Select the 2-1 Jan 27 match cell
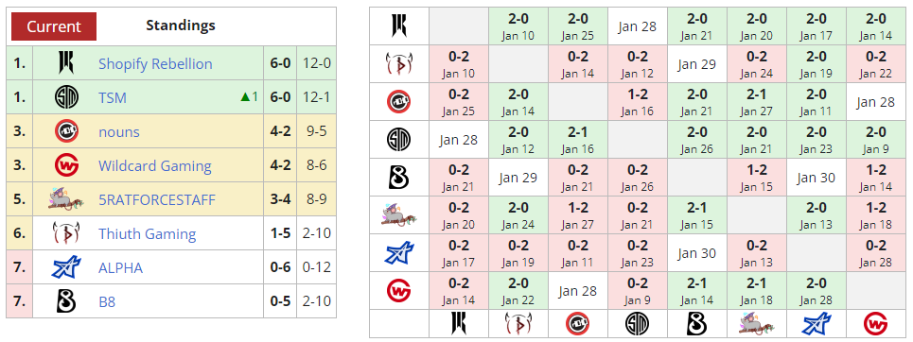The height and width of the screenshot is (342, 913). click(x=756, y=102)
